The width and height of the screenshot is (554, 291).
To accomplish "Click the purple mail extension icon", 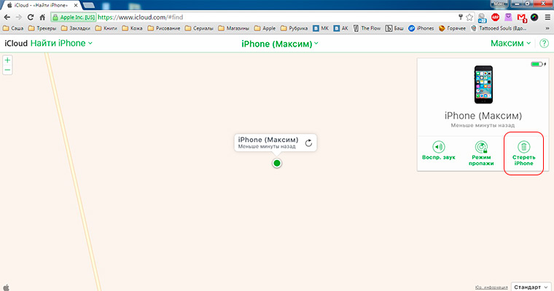I will point(508,17).
